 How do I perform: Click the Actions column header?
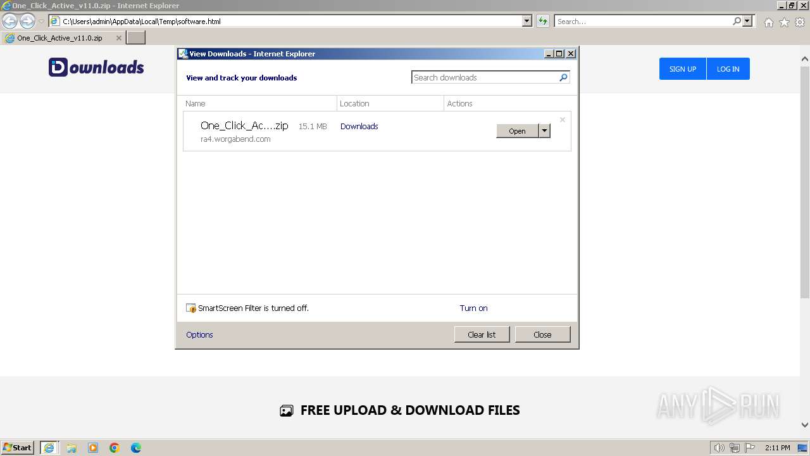click(x=508, y=103)
